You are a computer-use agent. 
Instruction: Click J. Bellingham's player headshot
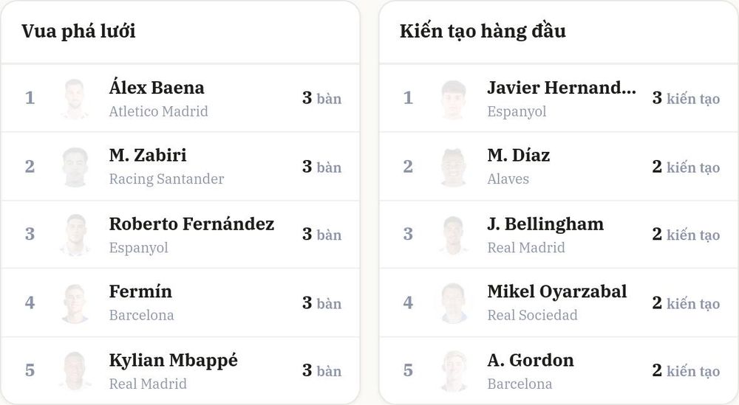(454, 235)
